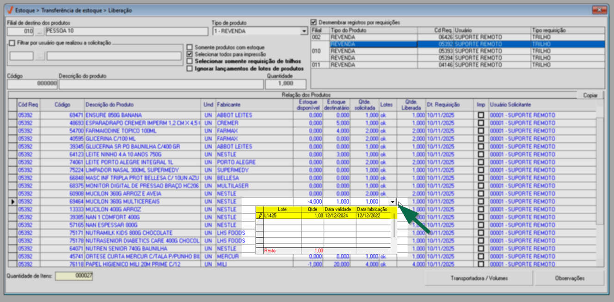Uncheck Selecionar todos para impressão
The height and width of the screenshot is (302, 614).
click(x=189, y=54)
